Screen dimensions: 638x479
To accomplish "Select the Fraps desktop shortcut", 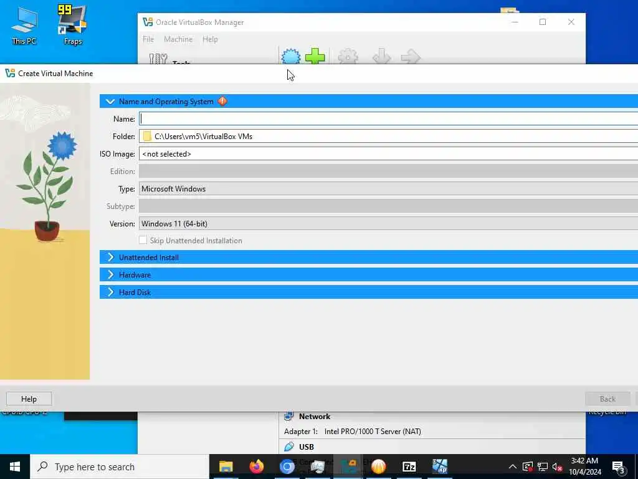I will 73,25.
